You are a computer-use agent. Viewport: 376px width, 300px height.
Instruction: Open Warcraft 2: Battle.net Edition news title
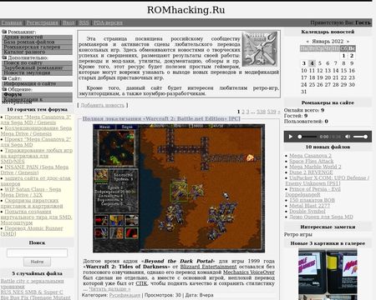[161, 118]
